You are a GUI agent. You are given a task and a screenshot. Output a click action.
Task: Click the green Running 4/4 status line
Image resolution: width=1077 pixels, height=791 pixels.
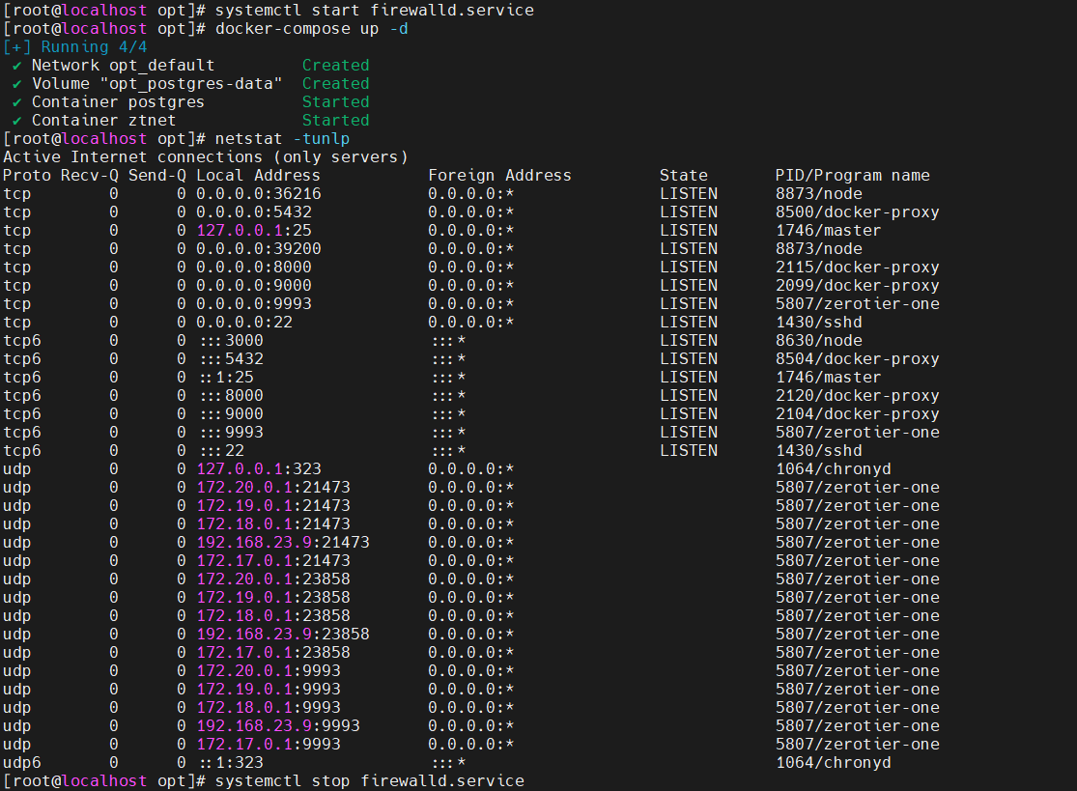pyautogui.click(x=72, y=46)
